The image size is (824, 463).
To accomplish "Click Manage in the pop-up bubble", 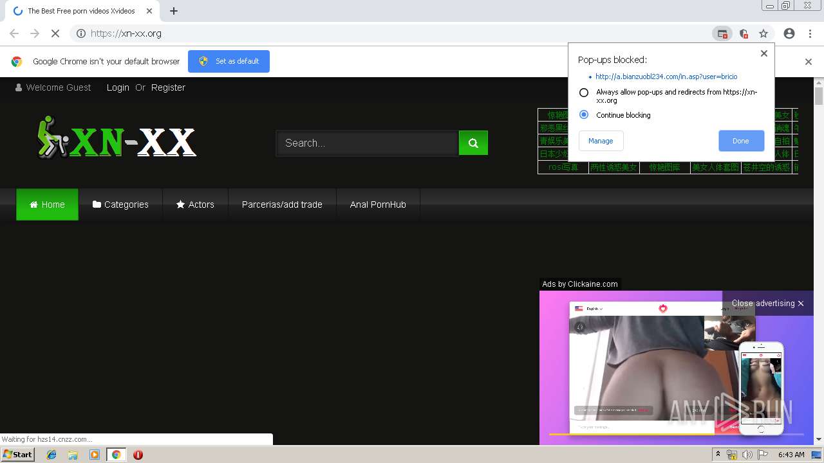I will point(601,141).
